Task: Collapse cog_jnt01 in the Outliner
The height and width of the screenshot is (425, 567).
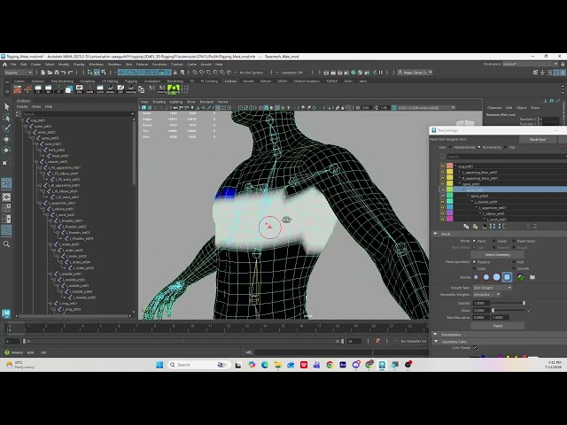Action: coord(22,120)
